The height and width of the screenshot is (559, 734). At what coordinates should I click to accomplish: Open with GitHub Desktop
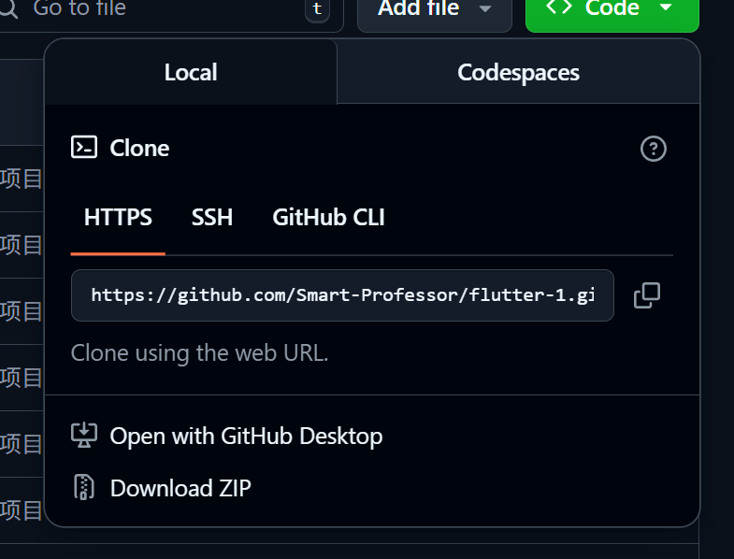click(246, 436)
